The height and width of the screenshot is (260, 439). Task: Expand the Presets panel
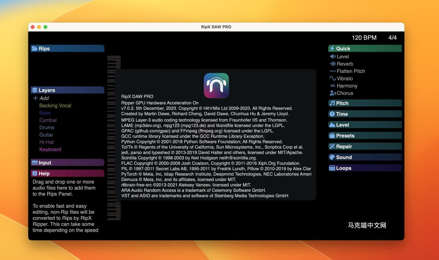pyautogui.click(x=365, y=136)
